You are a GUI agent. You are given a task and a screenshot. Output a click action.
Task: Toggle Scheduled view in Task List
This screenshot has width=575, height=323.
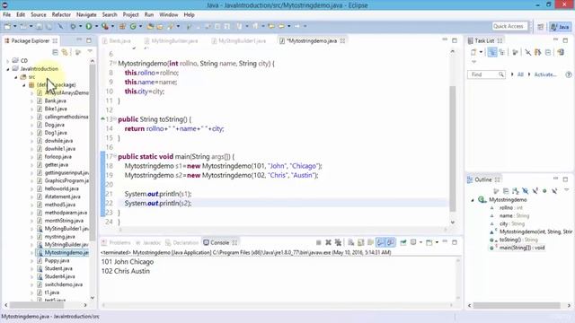(x=501, y=52)
